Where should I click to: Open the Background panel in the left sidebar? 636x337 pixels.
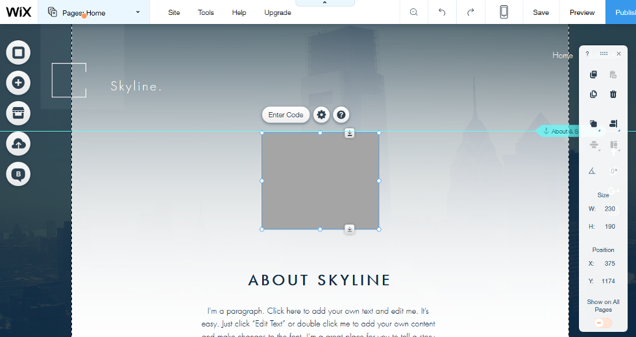tap(18, 52)
